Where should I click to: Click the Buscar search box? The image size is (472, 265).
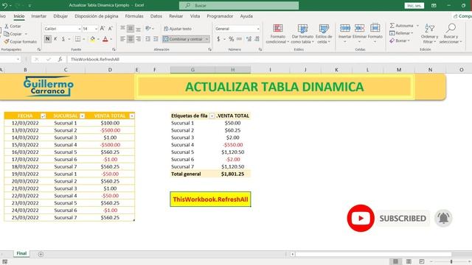click(239, 5)
